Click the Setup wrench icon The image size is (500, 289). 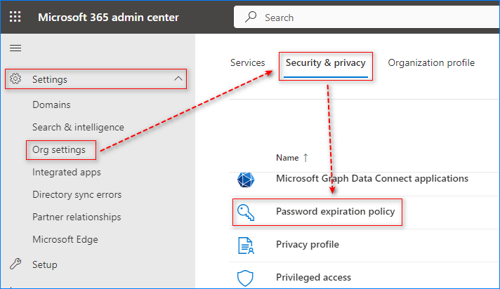(x=15, y=264)
